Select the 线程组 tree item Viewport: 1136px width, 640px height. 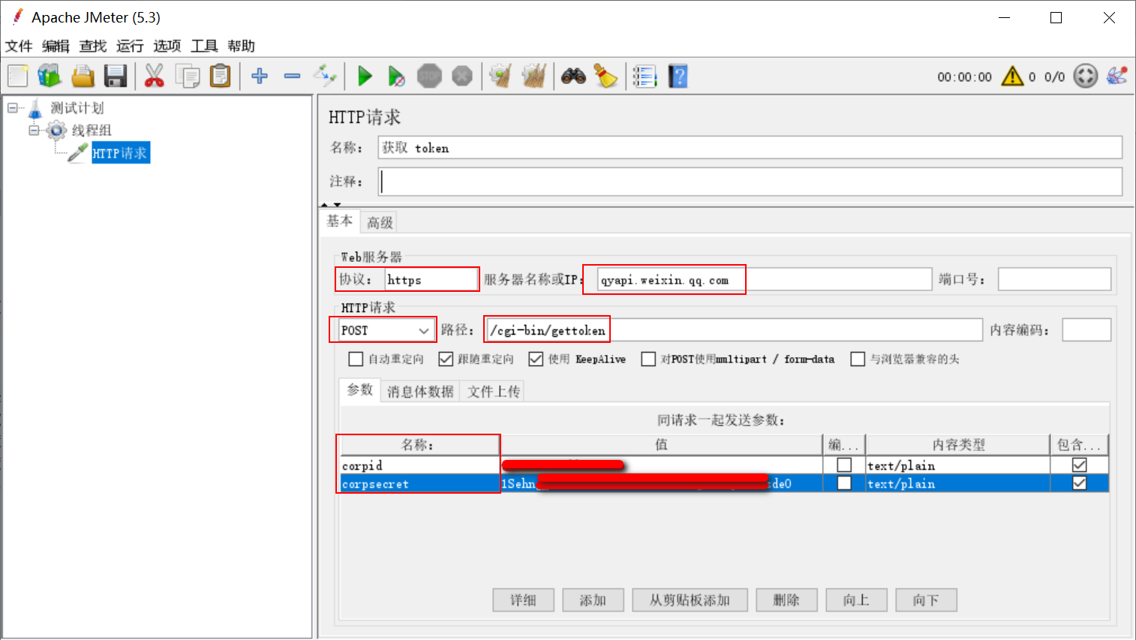92,130
